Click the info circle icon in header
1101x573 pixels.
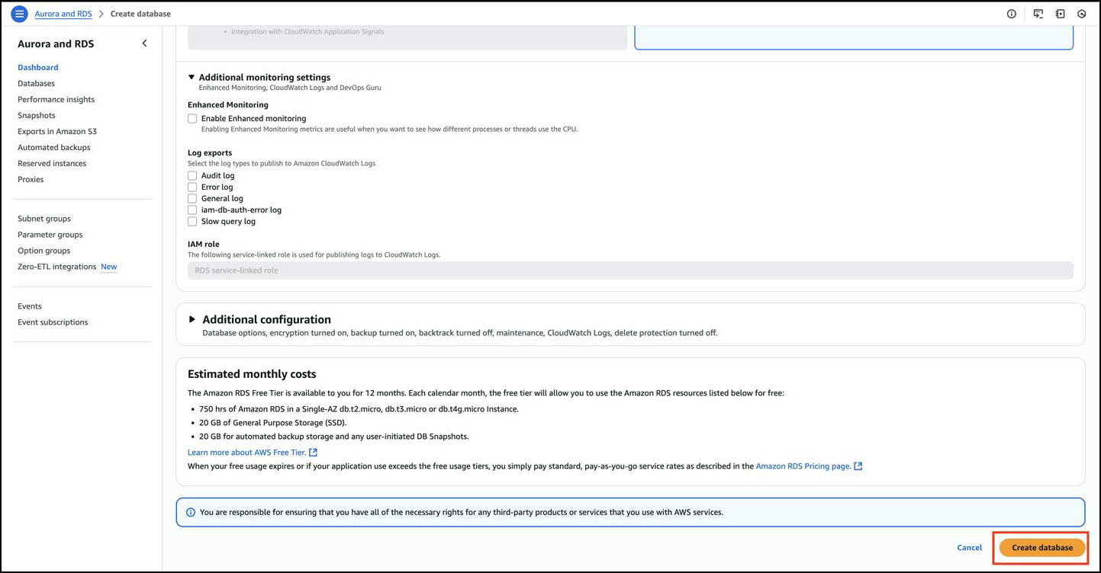click(1011, 14)
